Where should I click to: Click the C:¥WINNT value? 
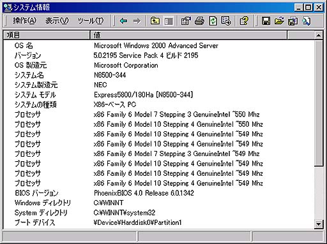[x=109, y=203]
